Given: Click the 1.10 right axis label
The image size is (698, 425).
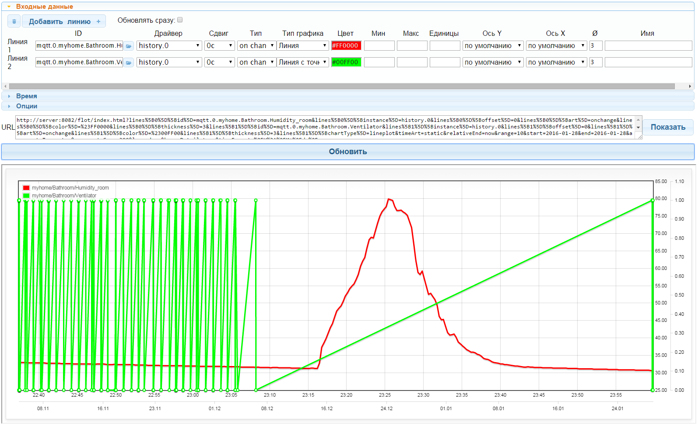Looking at the screenshot, I should (x=679, y=181).
